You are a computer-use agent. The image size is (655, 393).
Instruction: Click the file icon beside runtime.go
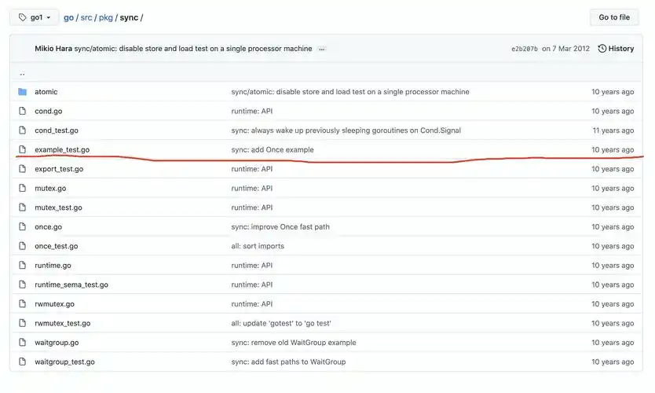[22, 266]
